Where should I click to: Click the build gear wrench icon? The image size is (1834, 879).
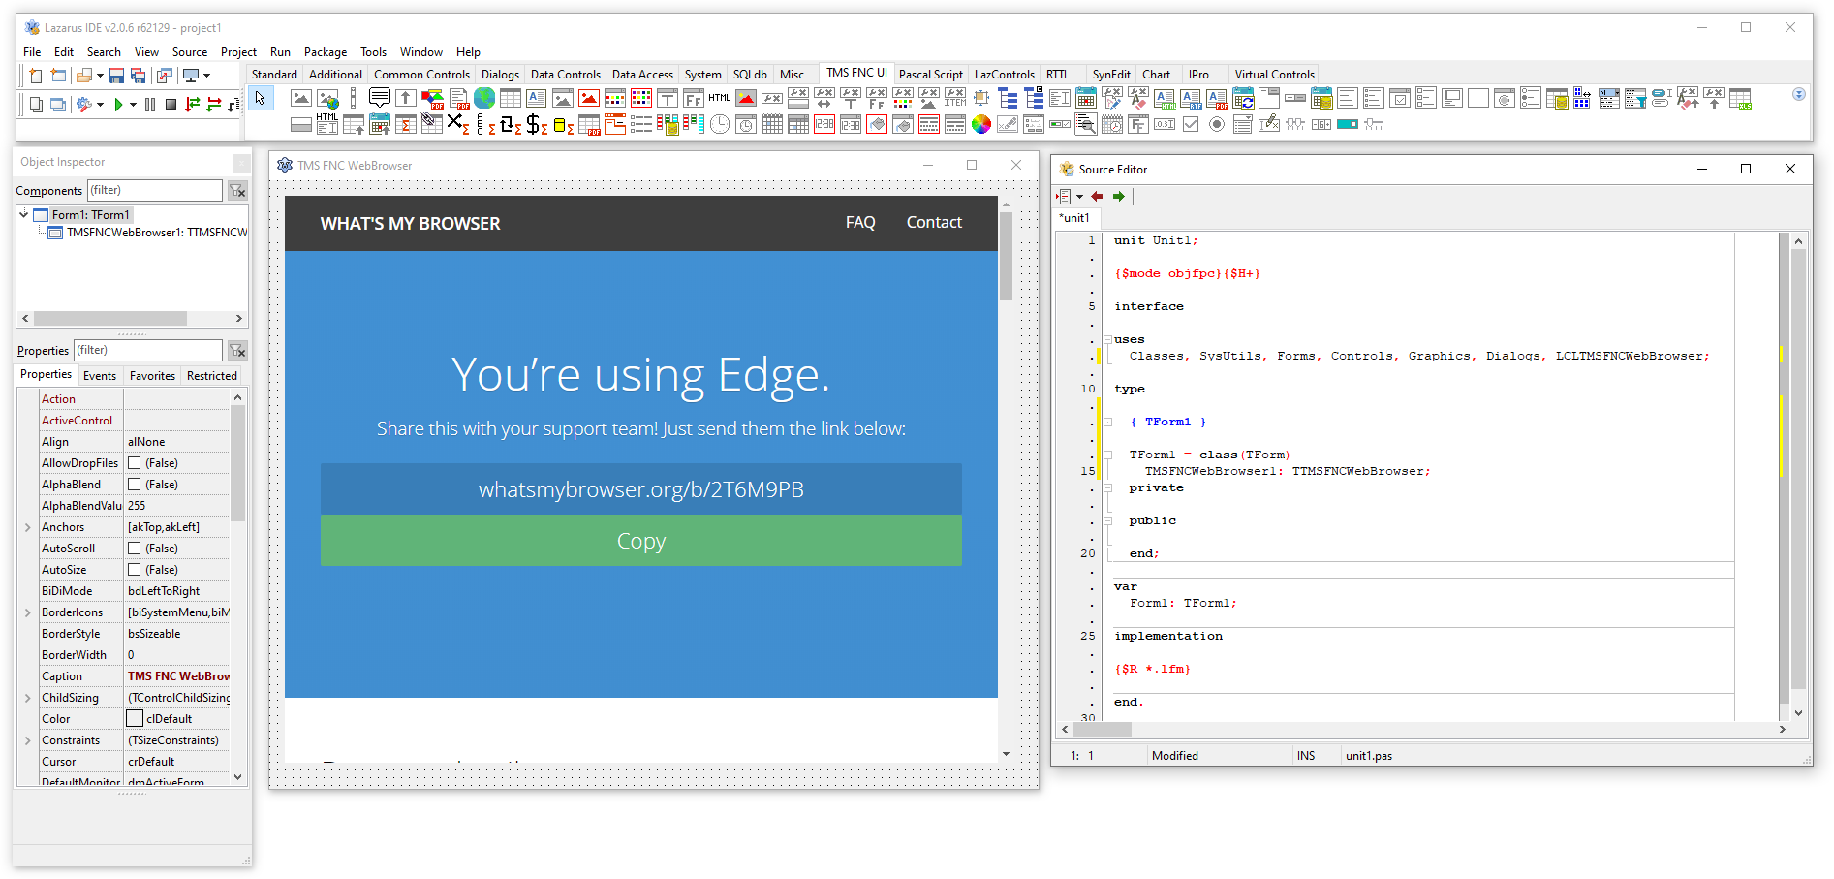(x=84, y=105)
